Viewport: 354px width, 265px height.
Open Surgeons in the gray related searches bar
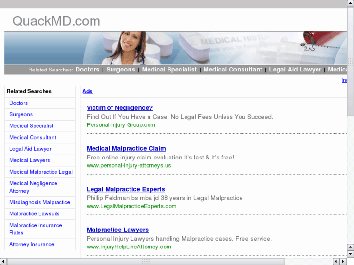coord(121,70)
